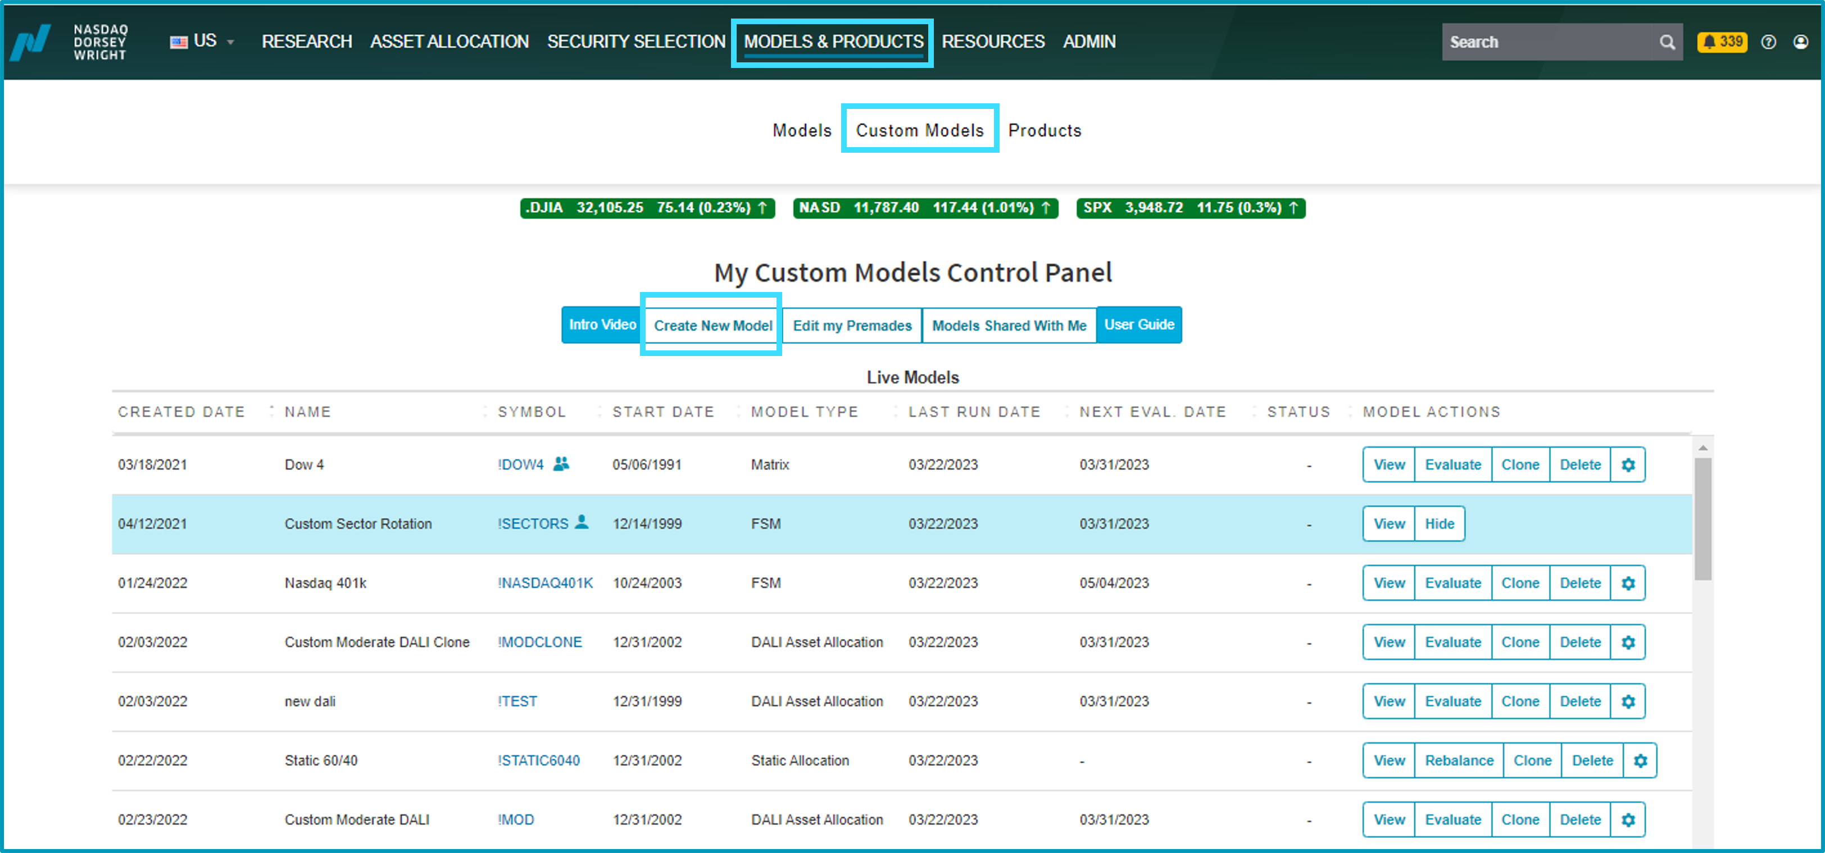Open the !STATIC6040 symbol link
1825x853 pixels.
[538, 760]
